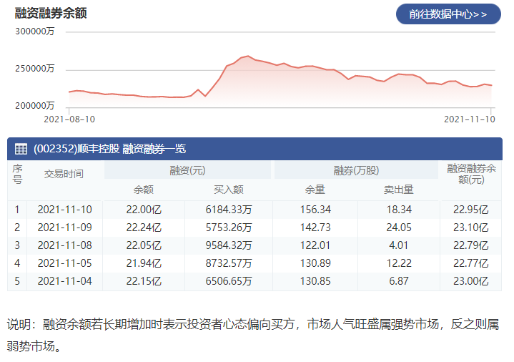Click the 6.87 sell volume cell
This screenshot has width=514, height=362.
point(399,281)
